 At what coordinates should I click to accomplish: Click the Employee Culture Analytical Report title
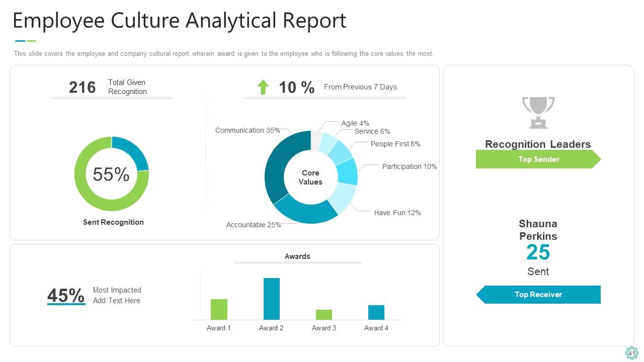179,21
